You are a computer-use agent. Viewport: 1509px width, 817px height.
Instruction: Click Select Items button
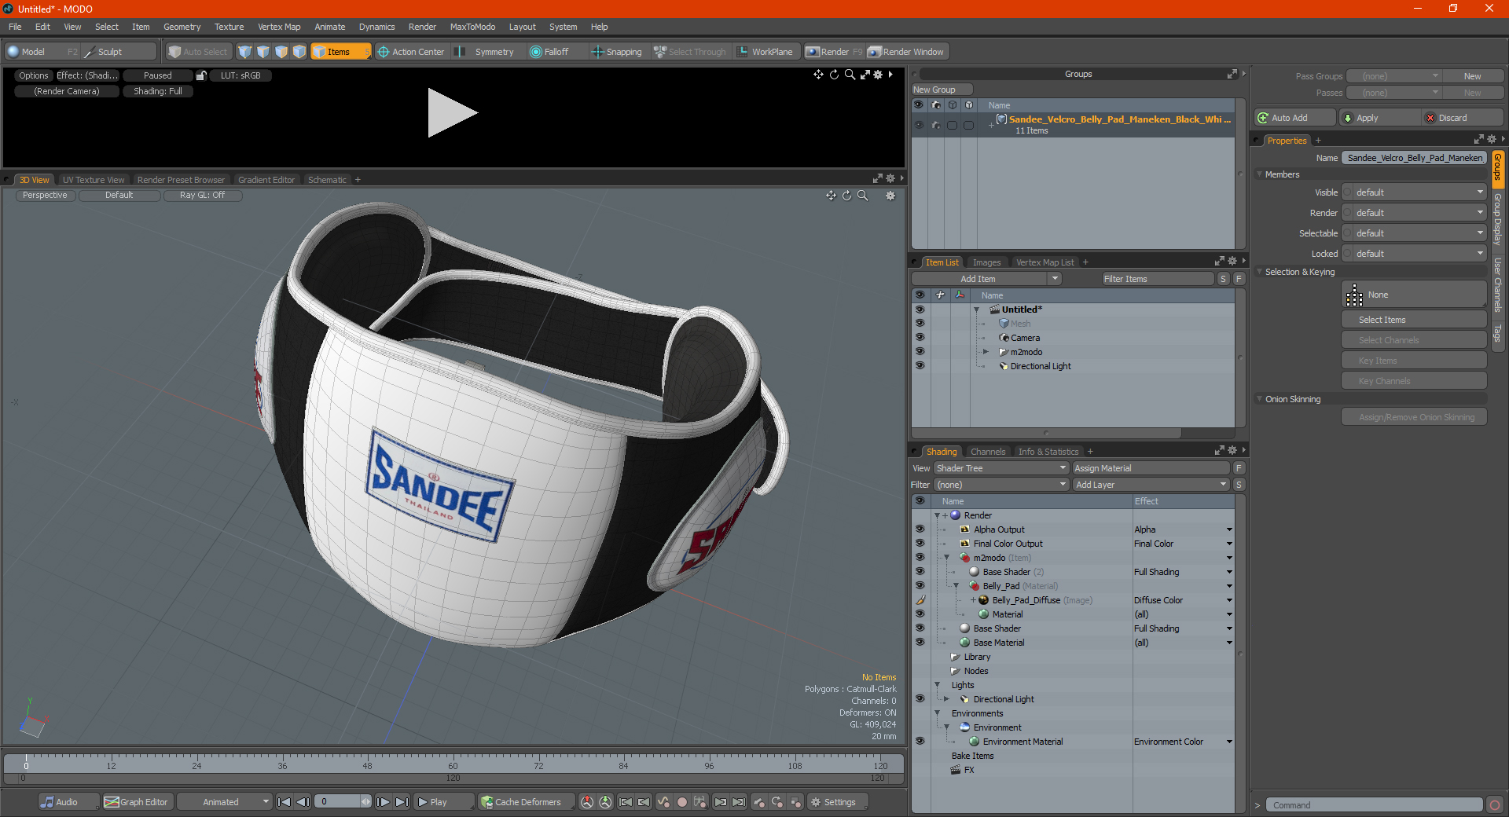point(1414,320)
